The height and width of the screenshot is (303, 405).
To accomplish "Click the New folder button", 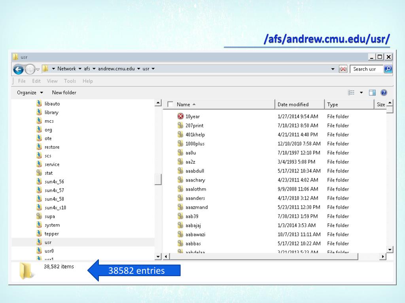I will click(x=64, y=92).
